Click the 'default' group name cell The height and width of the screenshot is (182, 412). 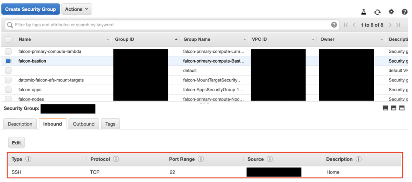190,70
